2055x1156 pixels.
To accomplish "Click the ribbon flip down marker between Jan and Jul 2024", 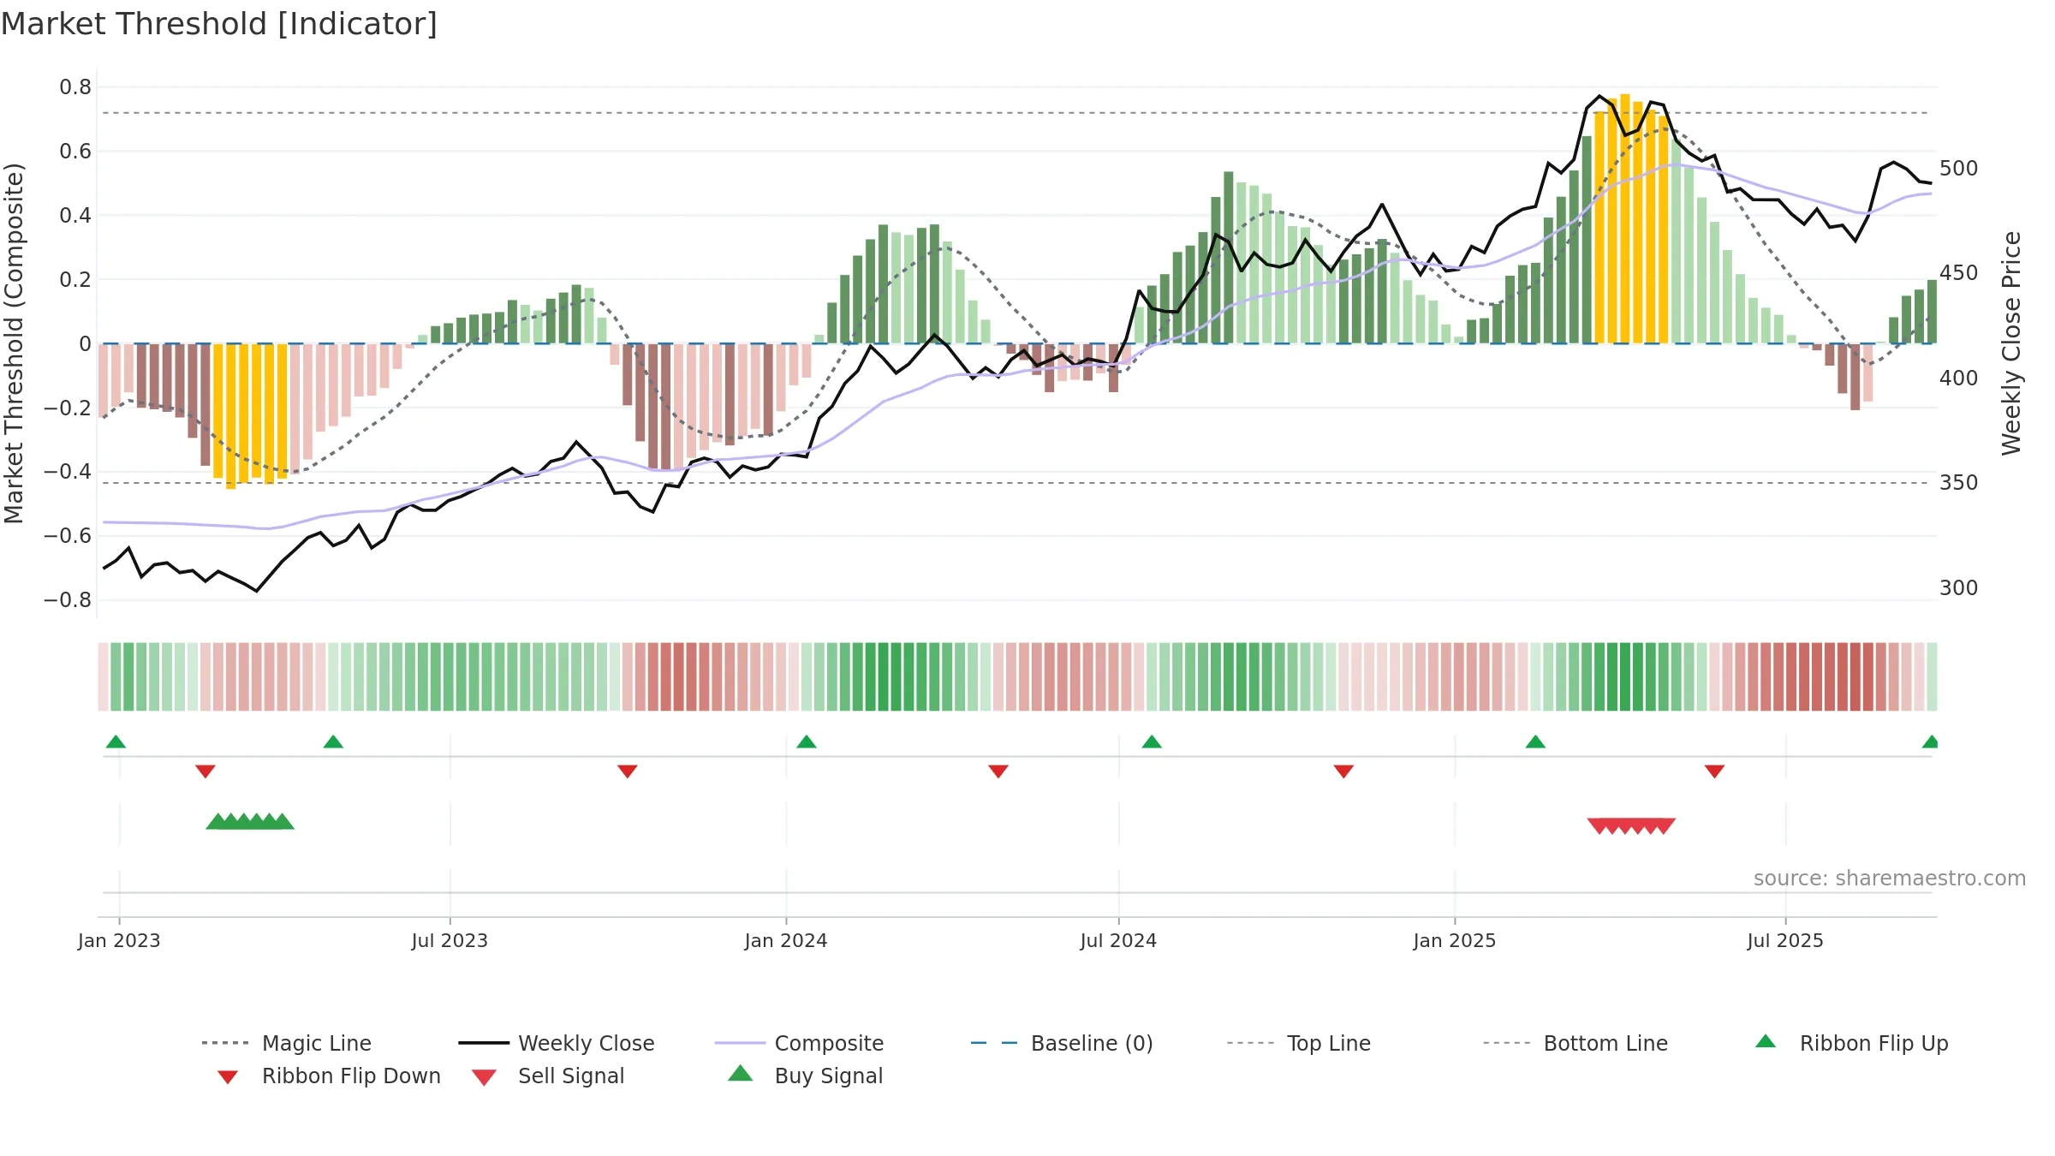I will point(998,772).
